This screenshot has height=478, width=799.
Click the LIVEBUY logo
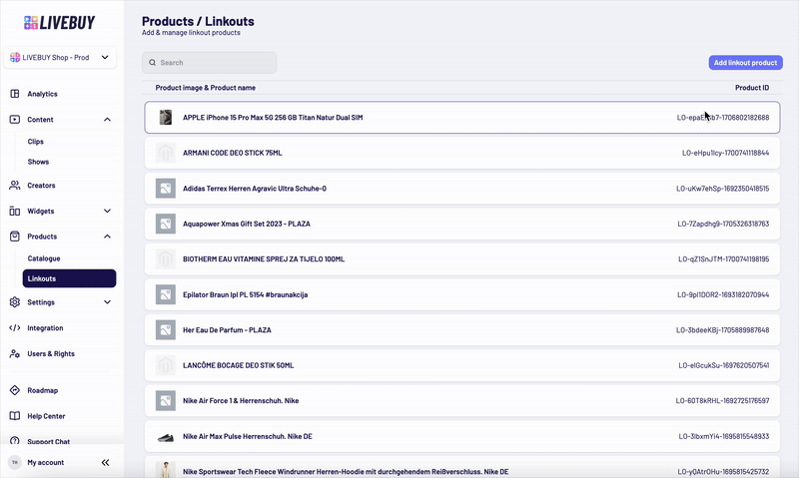click(61, 23)
